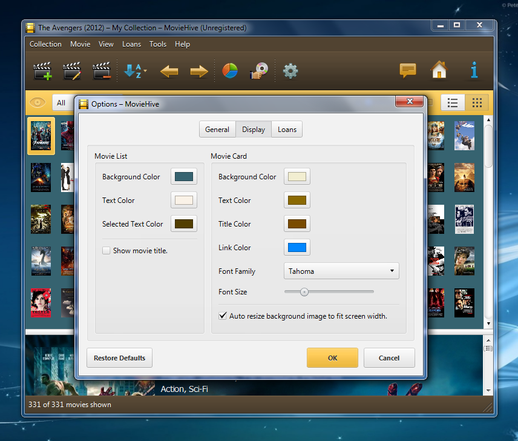
Task: Maximize the MovieHive main window
Action: [457, 25]
